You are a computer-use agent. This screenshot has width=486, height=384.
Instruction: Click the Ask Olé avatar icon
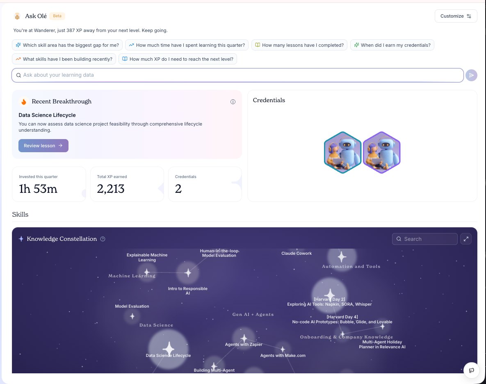17,16
